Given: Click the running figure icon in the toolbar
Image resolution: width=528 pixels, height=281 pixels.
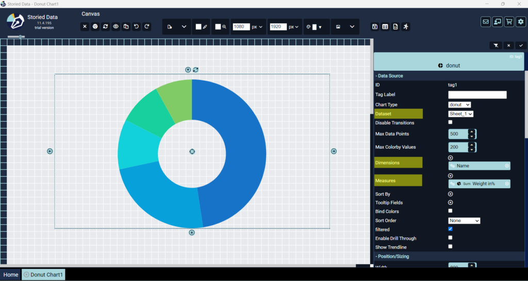Looking at the screenshot, I should coord(406,27).
